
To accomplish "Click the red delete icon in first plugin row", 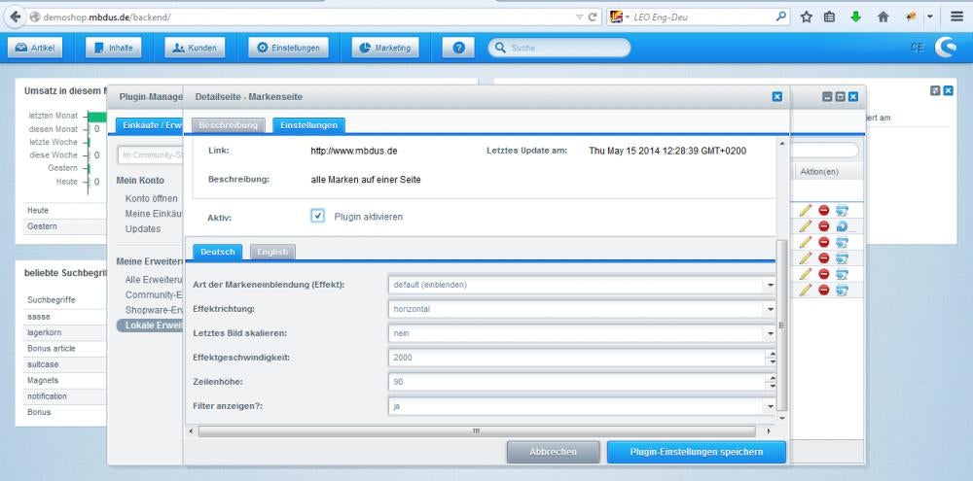I will pyautogui.click(x=823, y=210).
